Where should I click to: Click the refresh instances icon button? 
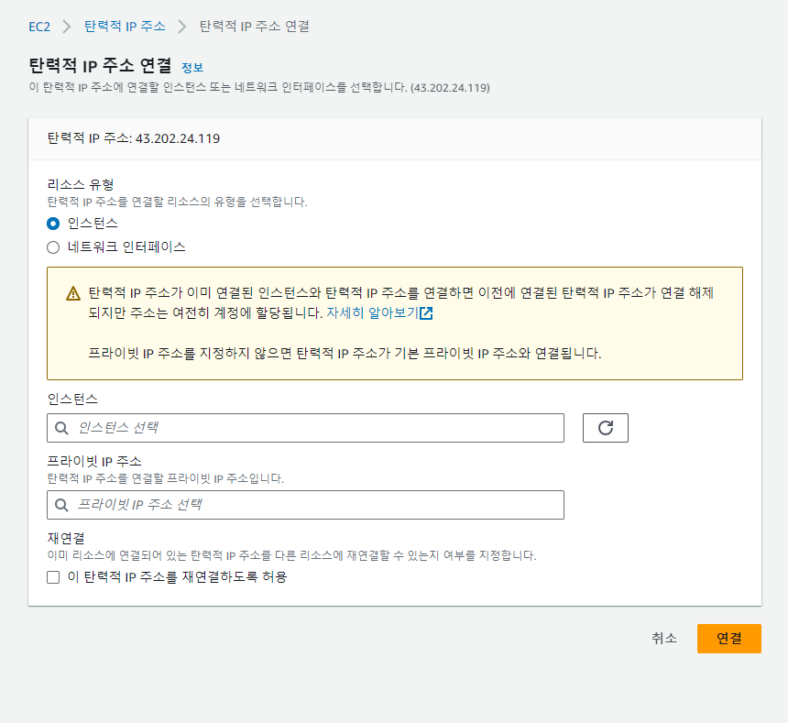605,428
